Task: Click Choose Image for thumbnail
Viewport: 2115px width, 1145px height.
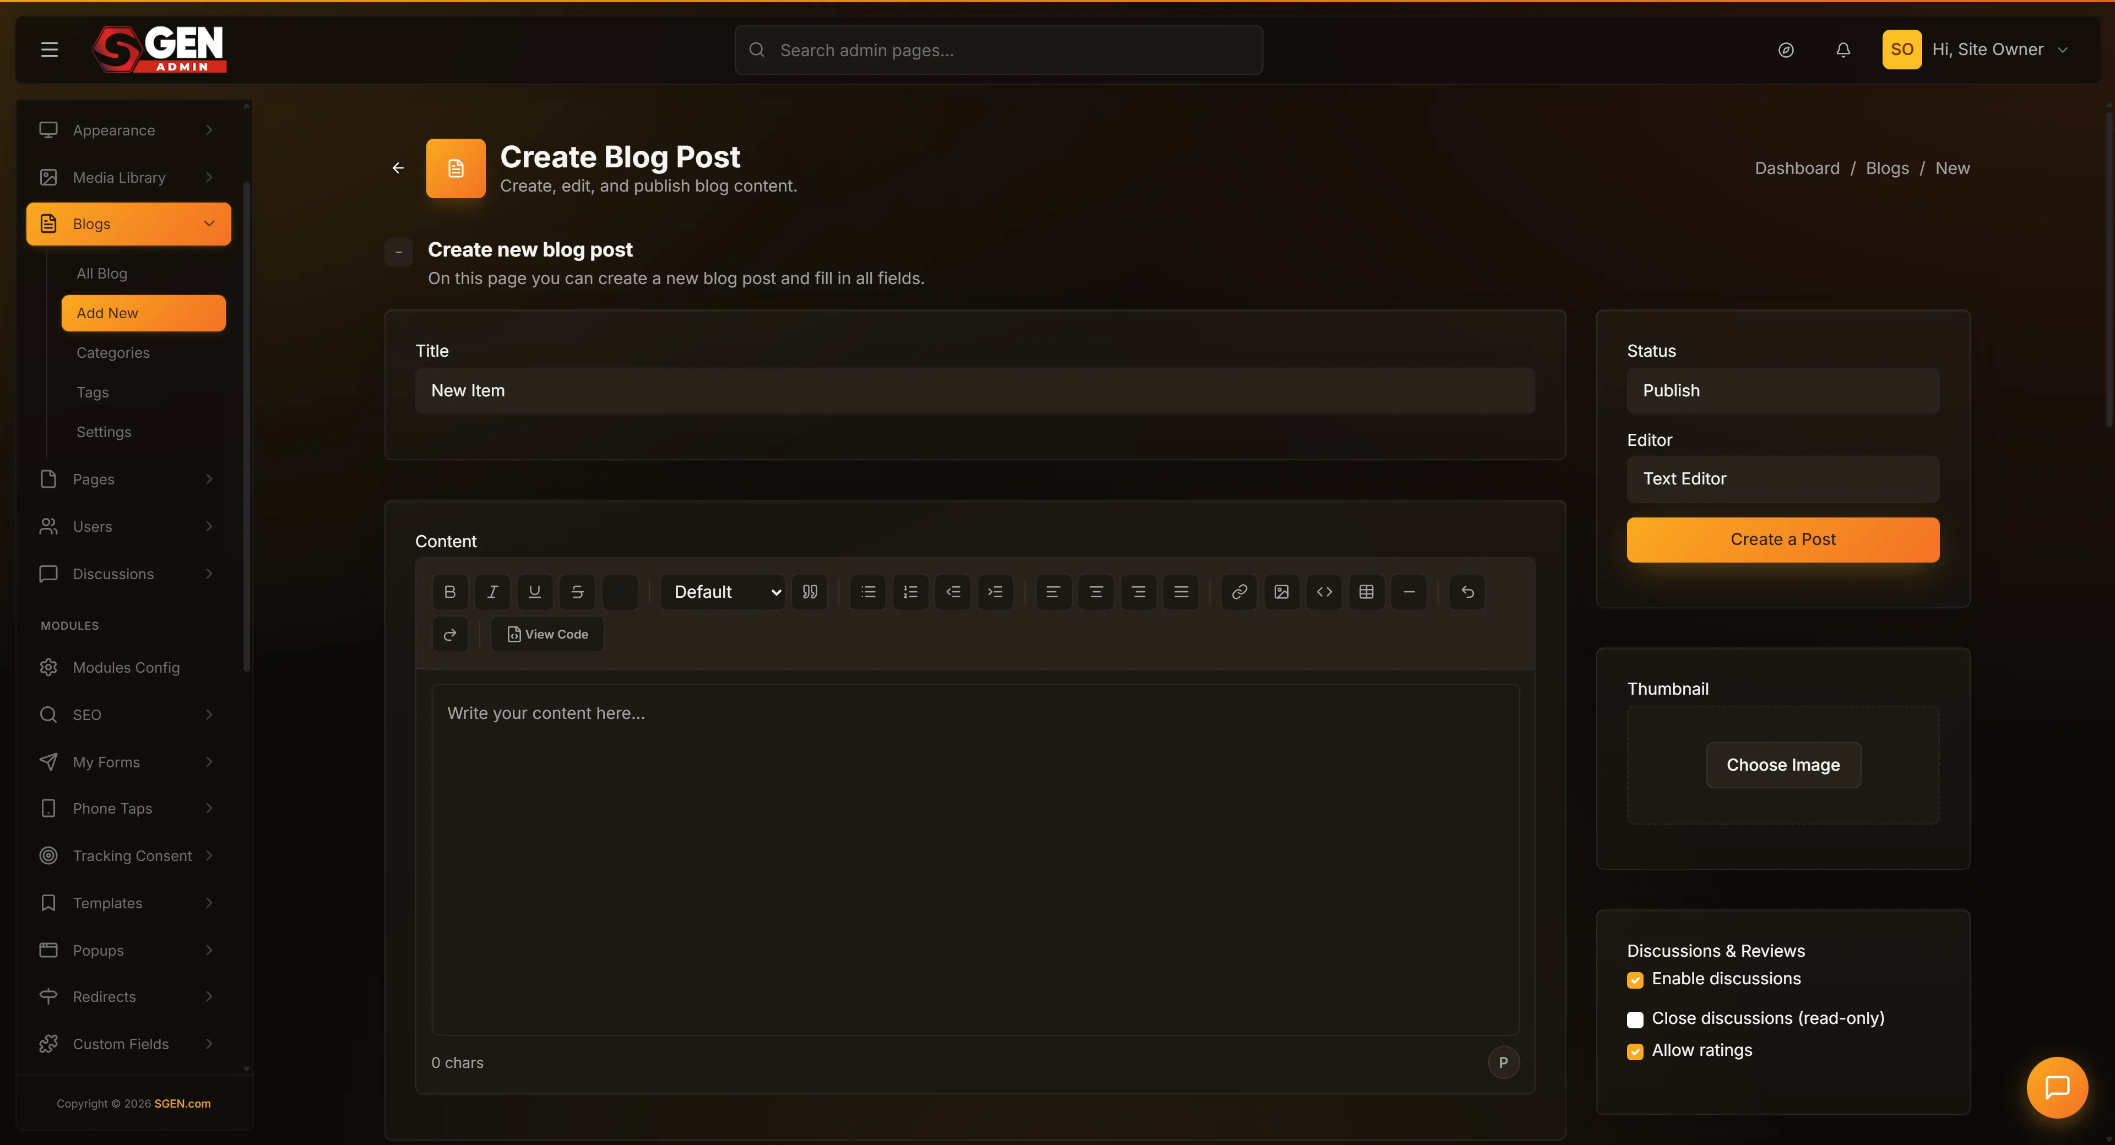Action: (x=1782, y=765)
